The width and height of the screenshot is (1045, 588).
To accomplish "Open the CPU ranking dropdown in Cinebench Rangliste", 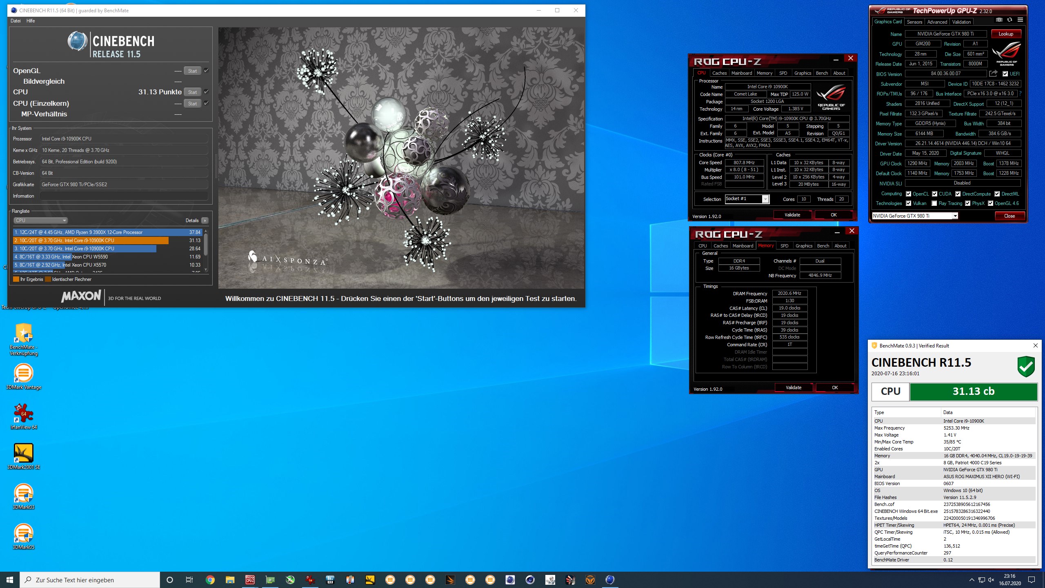I will click(41, 220).
